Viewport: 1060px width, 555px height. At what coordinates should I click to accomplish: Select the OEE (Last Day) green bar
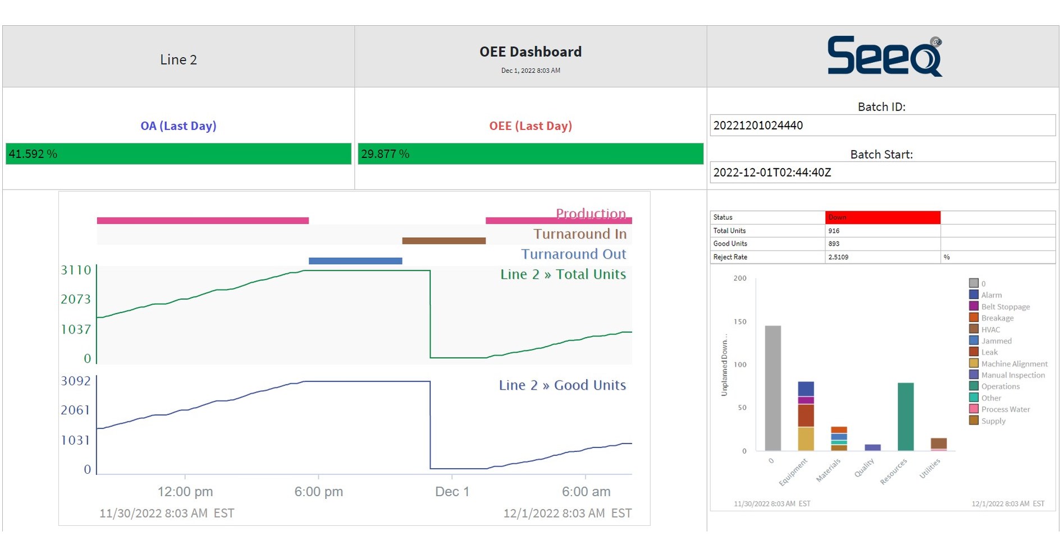tap(531, 154)
